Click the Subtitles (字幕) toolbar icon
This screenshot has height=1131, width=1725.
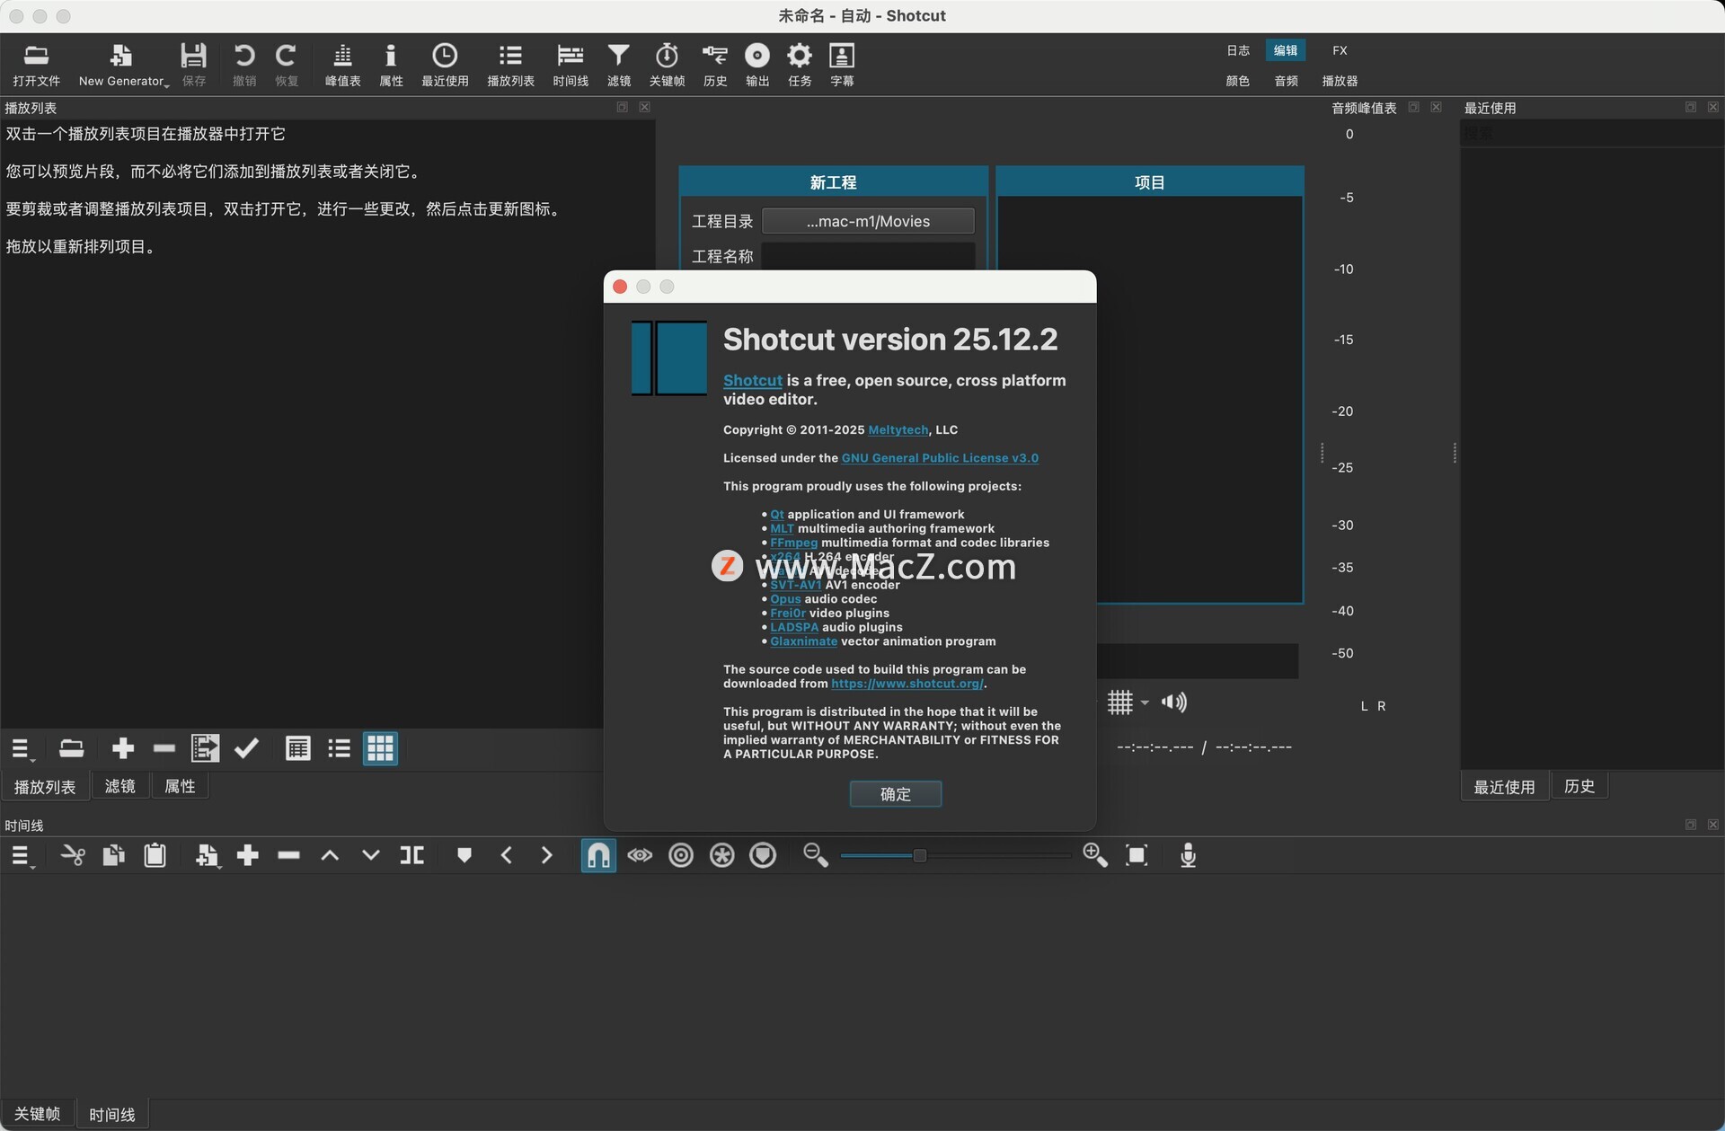tap(841, 65)
